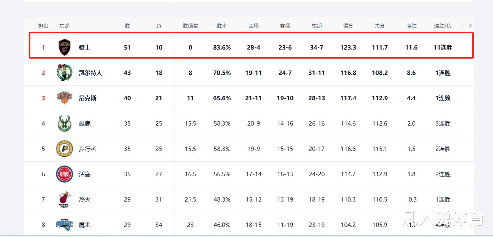Viewport: 493px width, 237px height.
Task: Click the Pistons team logo
Action: (64, 174)
